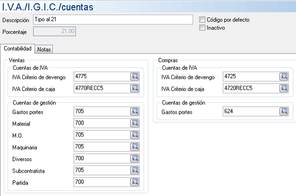Toggle the Inactivo checkbox
The height and width of the screenshot is (196, 296).
[202, 28]
